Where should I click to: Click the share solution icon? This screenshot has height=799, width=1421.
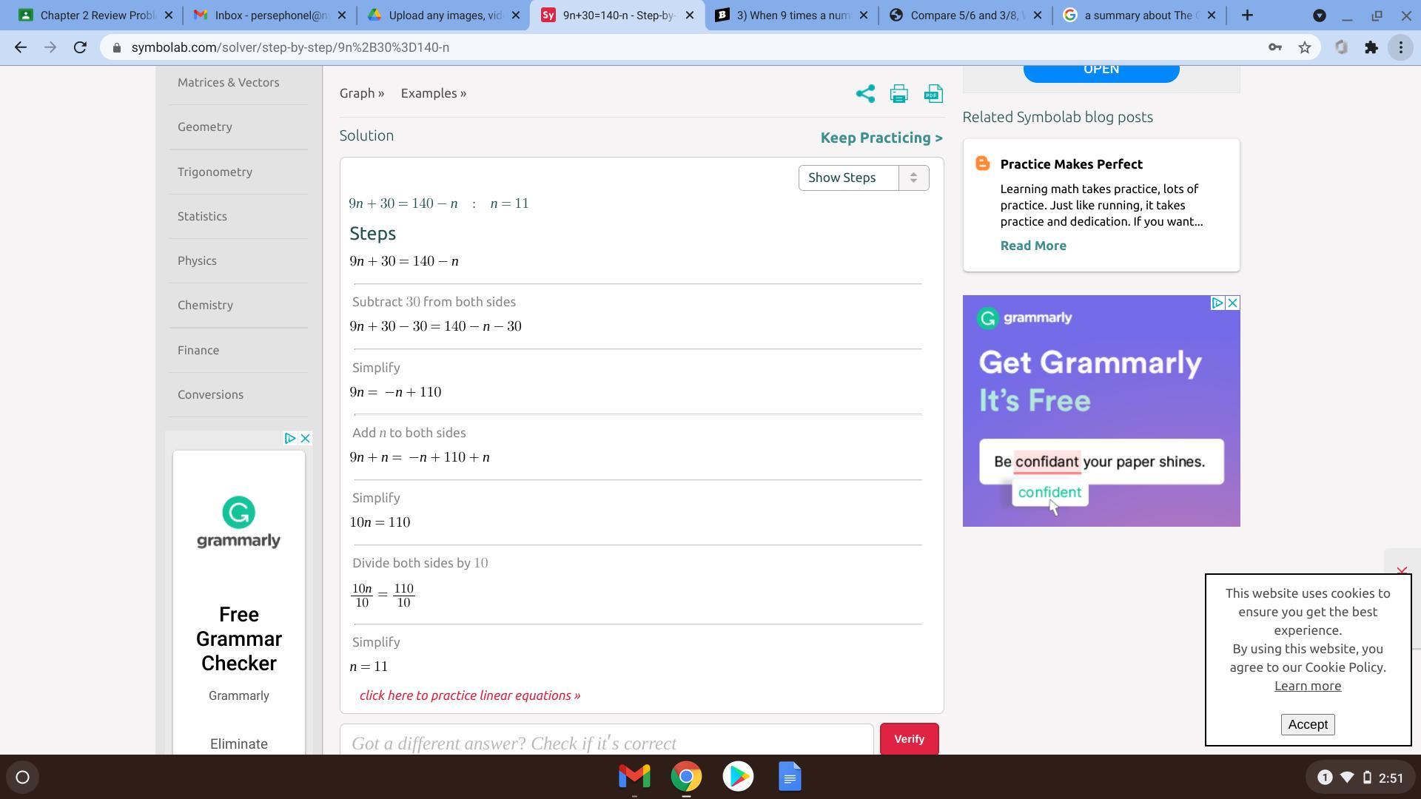tap(865, 94)
